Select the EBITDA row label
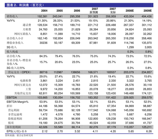 (12, 98)
